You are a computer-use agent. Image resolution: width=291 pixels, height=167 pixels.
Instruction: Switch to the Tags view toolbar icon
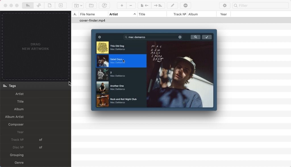coord(28,5)
